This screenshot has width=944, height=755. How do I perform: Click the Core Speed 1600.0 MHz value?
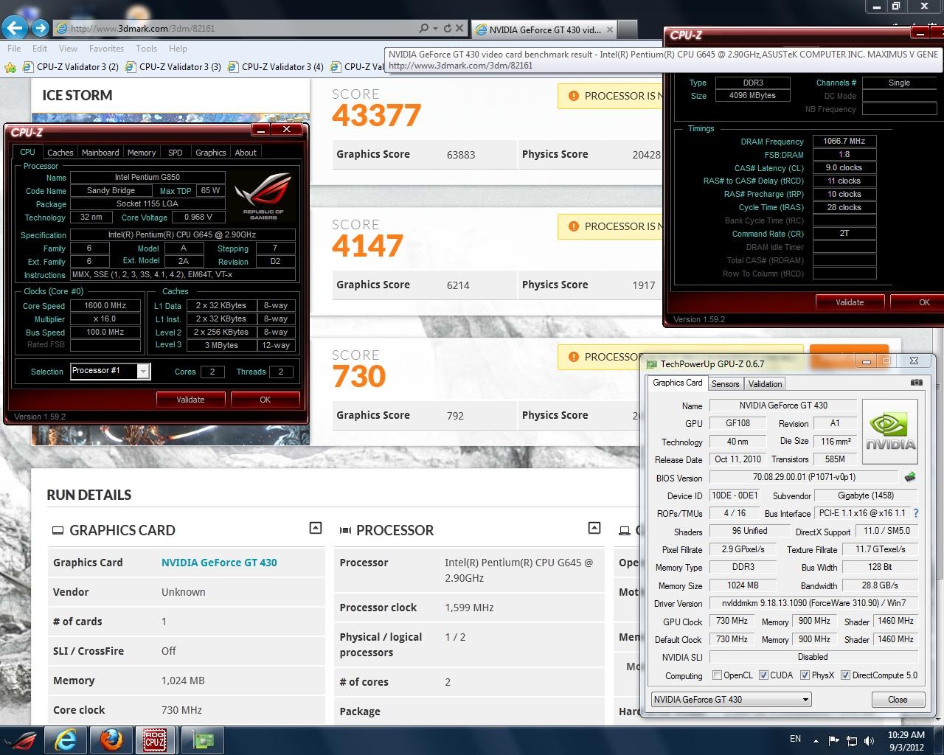[x=105, y=305]
